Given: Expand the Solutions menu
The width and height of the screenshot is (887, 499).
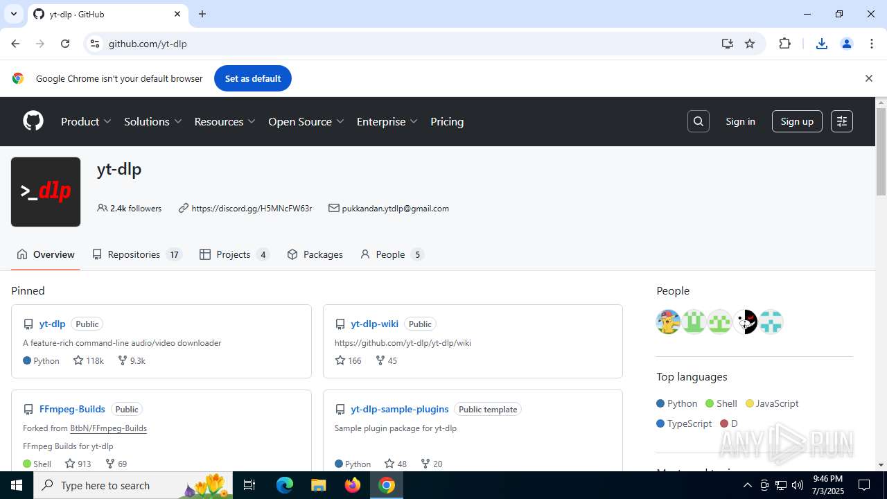Looking at the screenshot, I should (x=153, y=121).
